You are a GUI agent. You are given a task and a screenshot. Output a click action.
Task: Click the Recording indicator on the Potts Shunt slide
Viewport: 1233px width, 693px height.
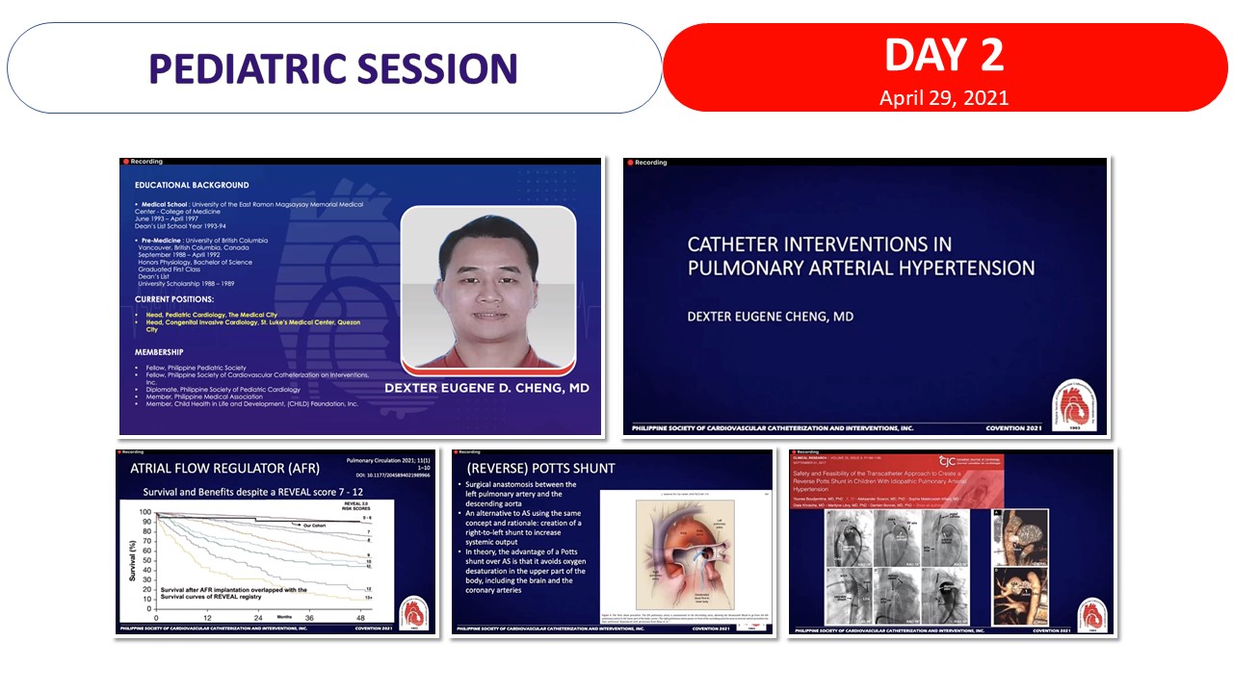click(x=471, y=452)
